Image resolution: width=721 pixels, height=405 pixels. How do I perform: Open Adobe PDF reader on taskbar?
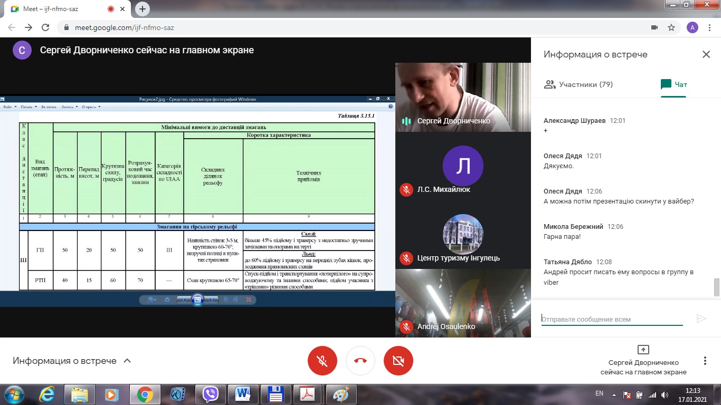click(309, 394)
